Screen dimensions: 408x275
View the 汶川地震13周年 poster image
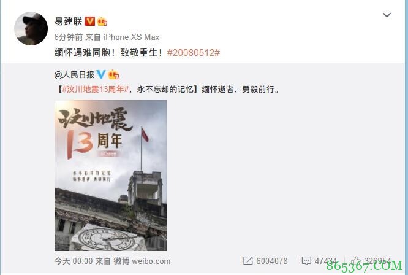(x=111, y=176)
